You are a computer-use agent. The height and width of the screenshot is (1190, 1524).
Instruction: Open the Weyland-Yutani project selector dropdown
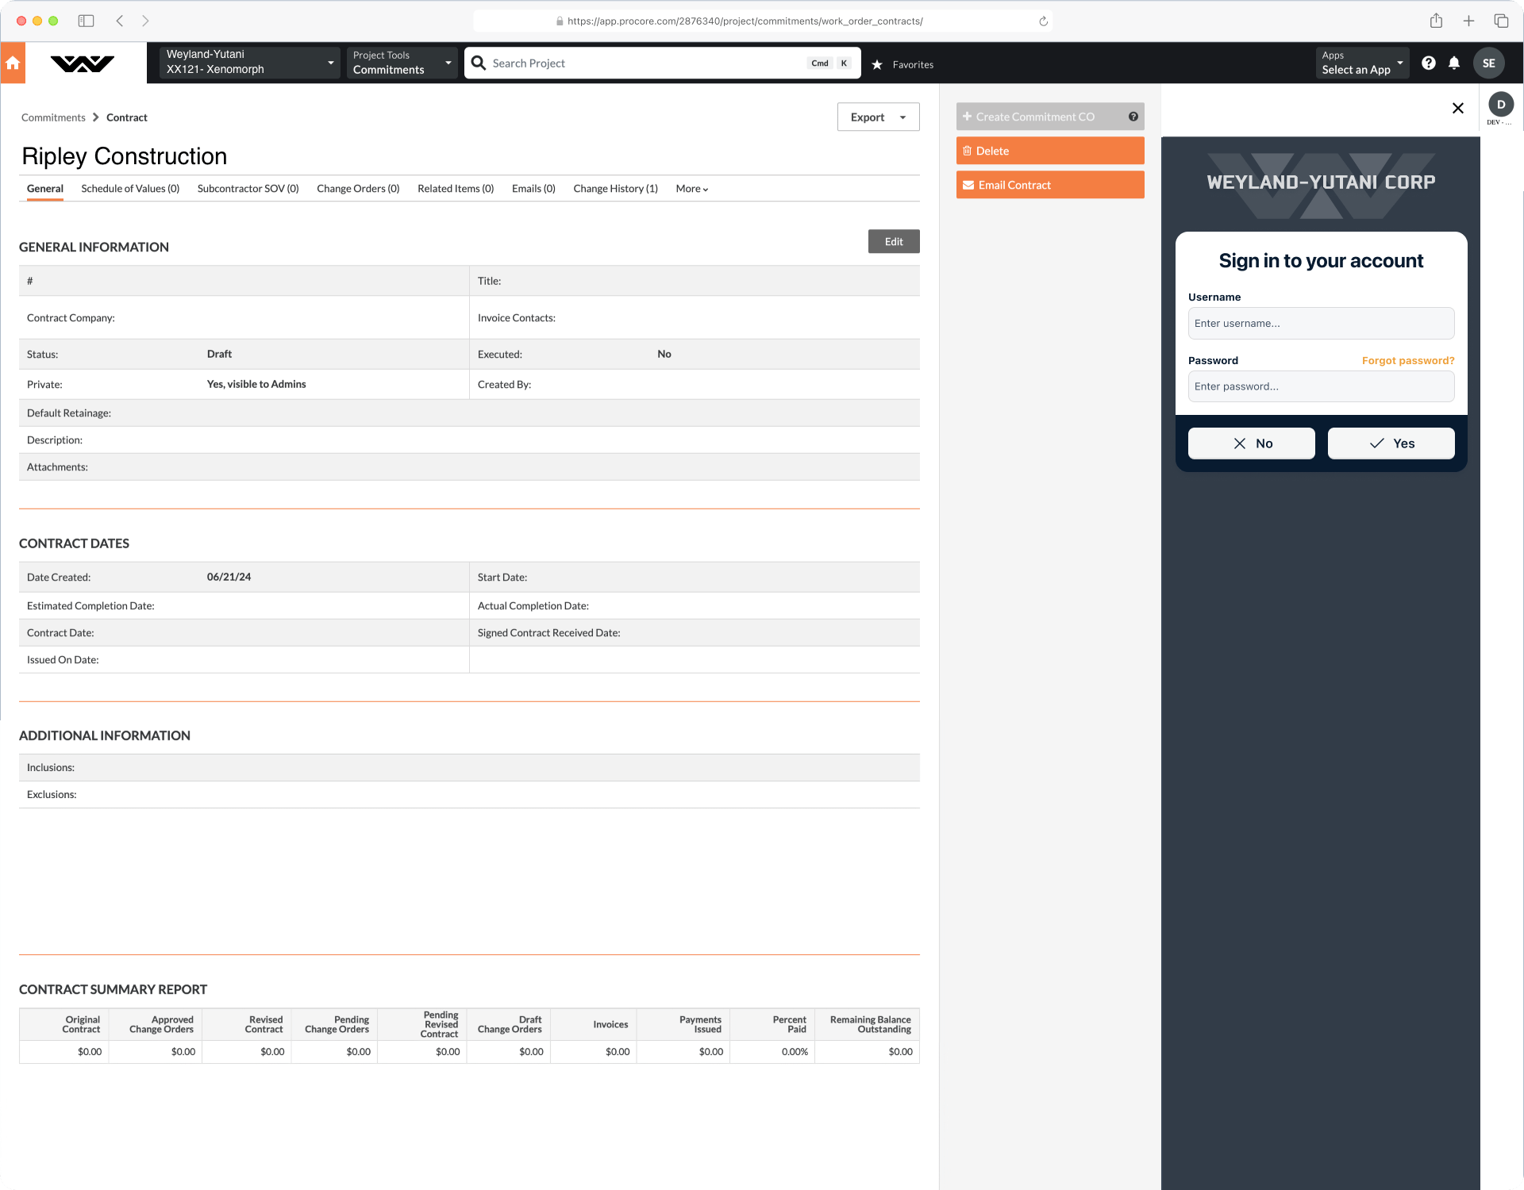[249, 63]
